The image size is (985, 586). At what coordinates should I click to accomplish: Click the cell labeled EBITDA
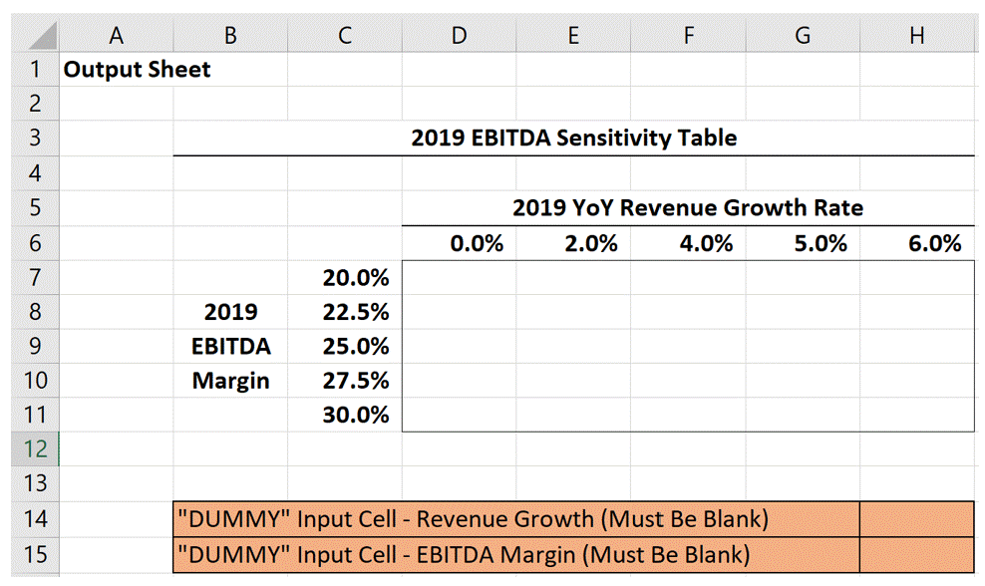pos(230,346)
